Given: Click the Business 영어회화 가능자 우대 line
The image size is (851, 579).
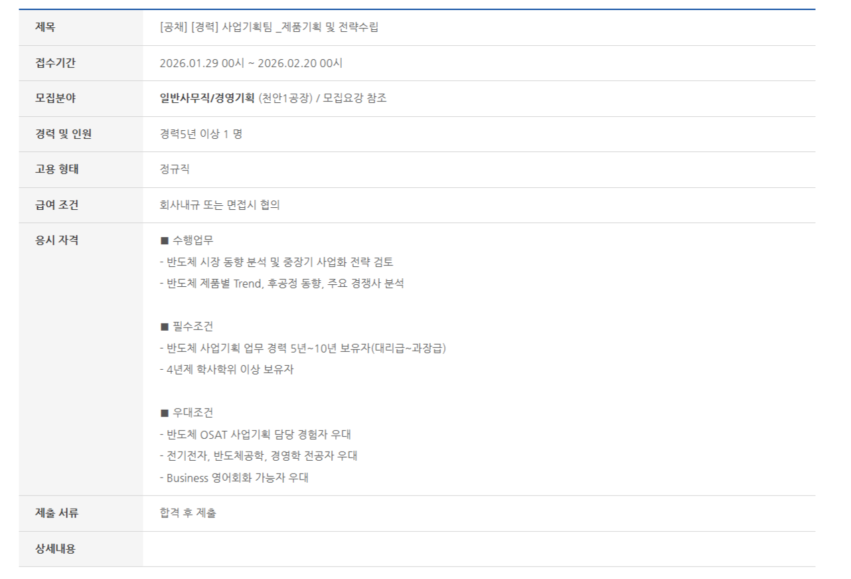Looking at the screenshot, I should point(234,477).
